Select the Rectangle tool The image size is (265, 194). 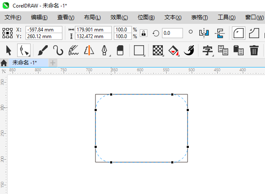click(139, 50)
